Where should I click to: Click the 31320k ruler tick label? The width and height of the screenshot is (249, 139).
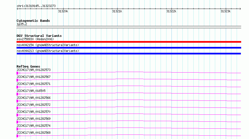pyautogui.click(x=63, y=11)
